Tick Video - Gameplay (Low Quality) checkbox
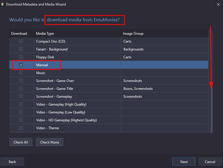The height and width of the screenshot is (168, 223). pyautogui.click(x=21, y=112)
